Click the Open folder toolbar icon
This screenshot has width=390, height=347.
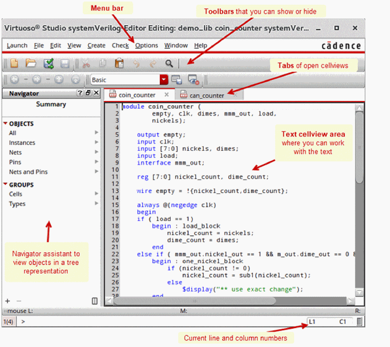tap(31, 64)
